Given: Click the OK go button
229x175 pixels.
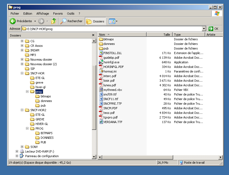Looking at the screenshot, I should (x=214, y=29).
